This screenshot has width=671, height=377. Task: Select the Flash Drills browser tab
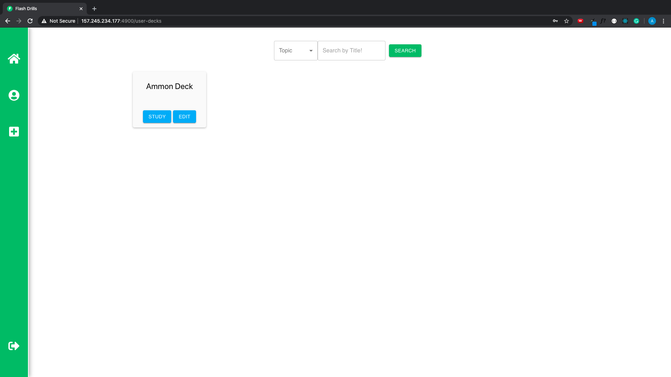pos(42,9)
